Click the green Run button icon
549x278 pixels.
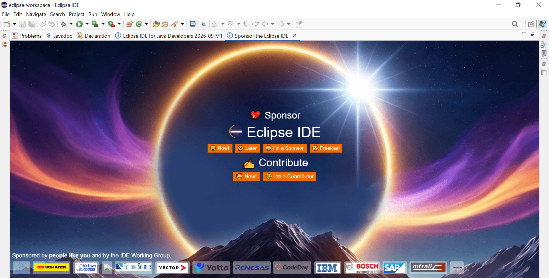pyautogui.click(x=79, y=24)
